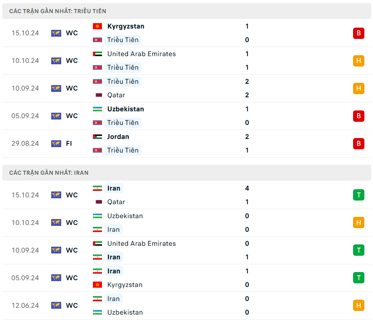Select the "Các trận gần nhất: Iran" header

(49, 173)
